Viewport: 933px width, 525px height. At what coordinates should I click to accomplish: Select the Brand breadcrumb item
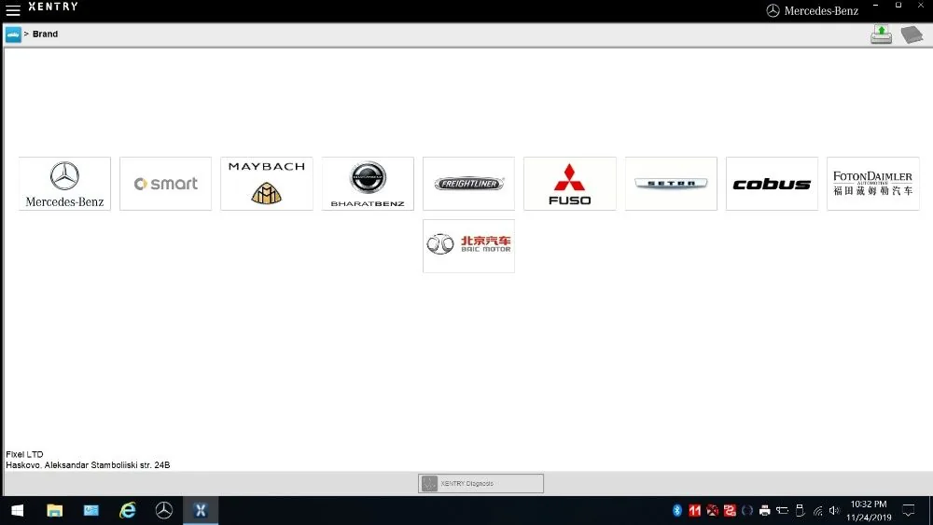[x=45, y=34]
